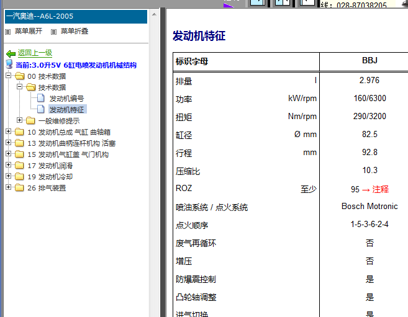
Task: Collapse the 00 技术数据 tree node
Action: click(x=8, y=75)
